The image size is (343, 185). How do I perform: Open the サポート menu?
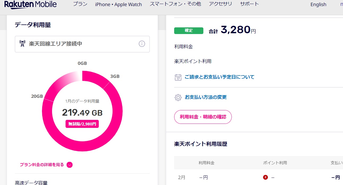[249, 4]
